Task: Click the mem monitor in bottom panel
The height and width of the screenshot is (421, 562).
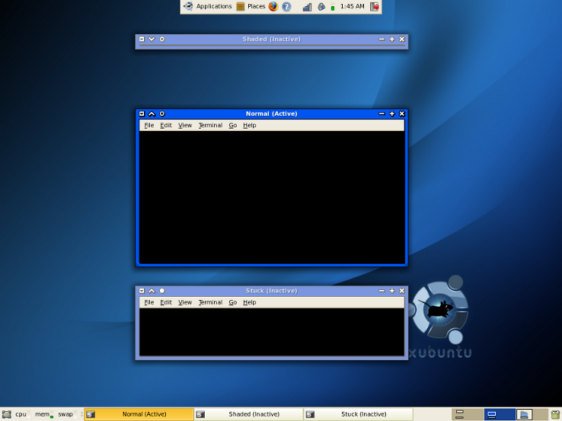Action: [x=44, y=414]
